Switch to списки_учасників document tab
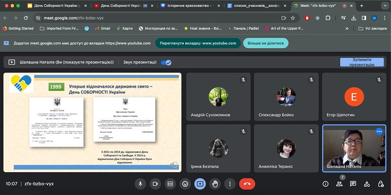 tap(257, 6)
